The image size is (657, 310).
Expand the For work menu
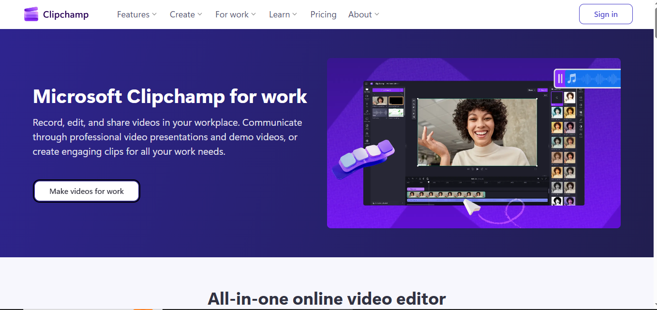(x=236, y=15)
